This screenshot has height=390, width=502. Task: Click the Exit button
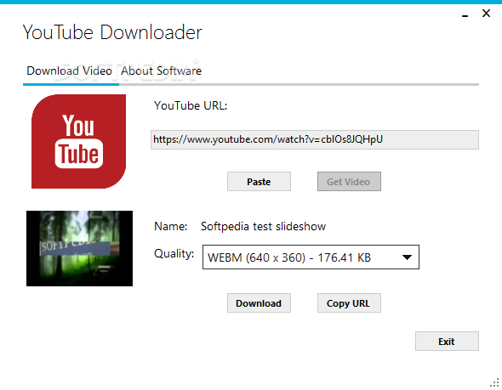tap(447, 342)
